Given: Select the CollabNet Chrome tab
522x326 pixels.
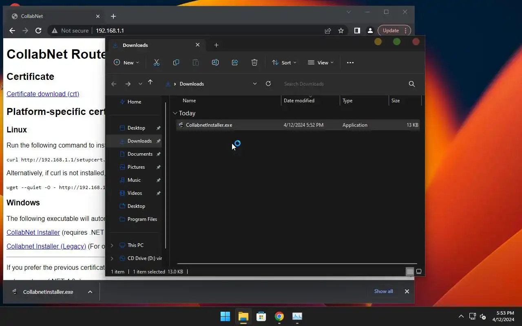Looking at the screenshot, I should [55, 16].
